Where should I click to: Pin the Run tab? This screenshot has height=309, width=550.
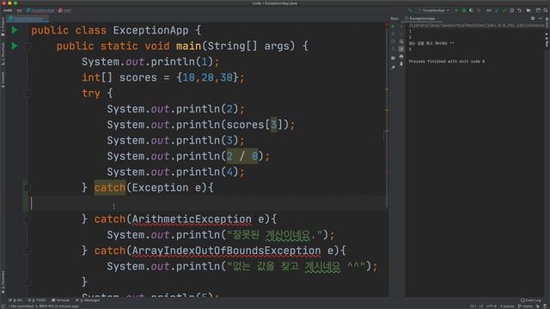[393, 67]
